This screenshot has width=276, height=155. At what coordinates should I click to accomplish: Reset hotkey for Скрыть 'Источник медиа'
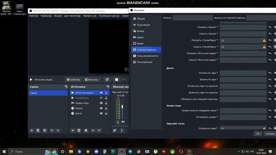point(270,60)
